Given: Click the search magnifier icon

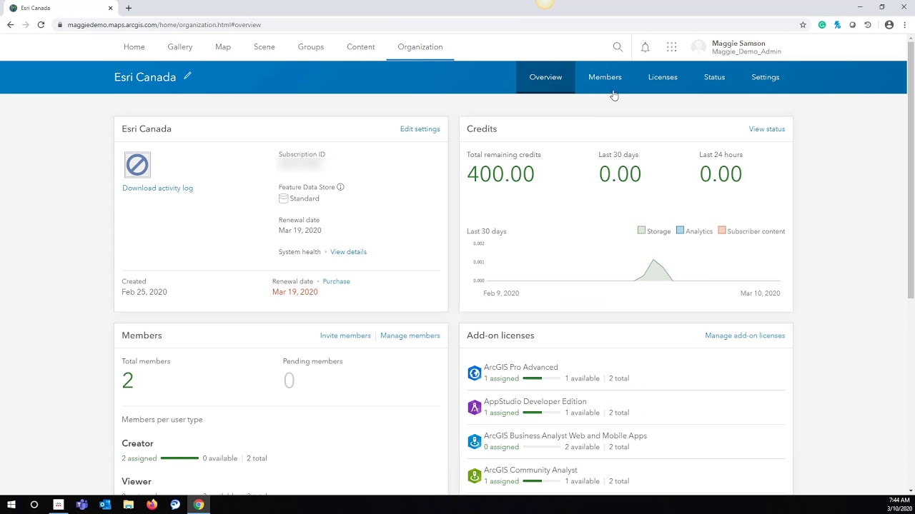Looking at the screenshot, I should coord(618,47).
